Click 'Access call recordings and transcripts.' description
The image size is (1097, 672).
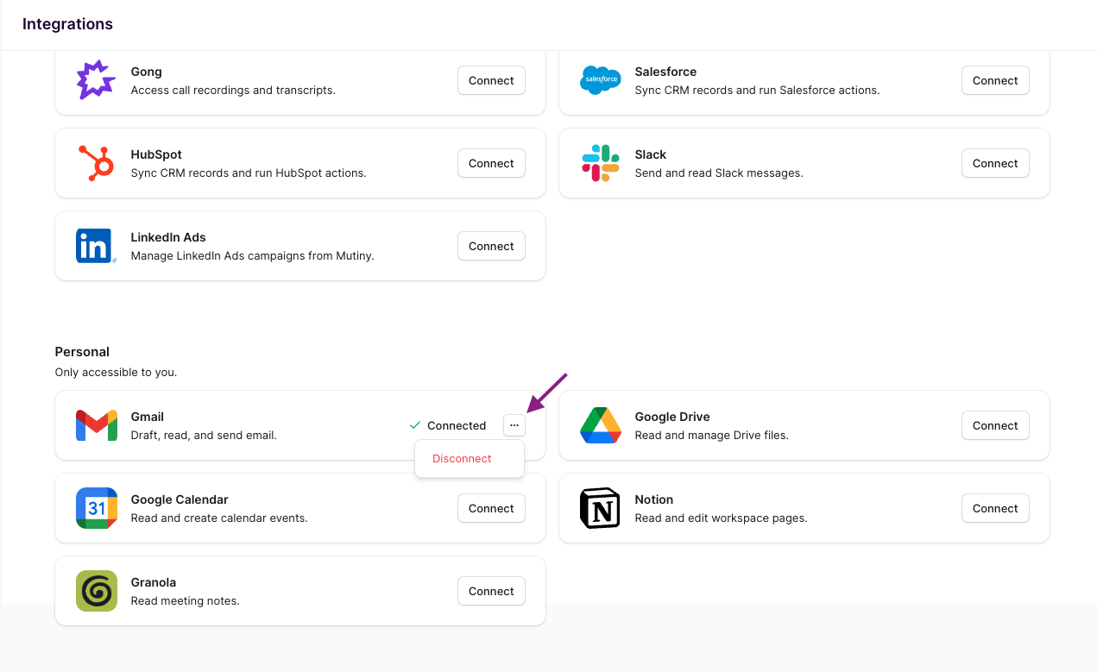(233, 90)
